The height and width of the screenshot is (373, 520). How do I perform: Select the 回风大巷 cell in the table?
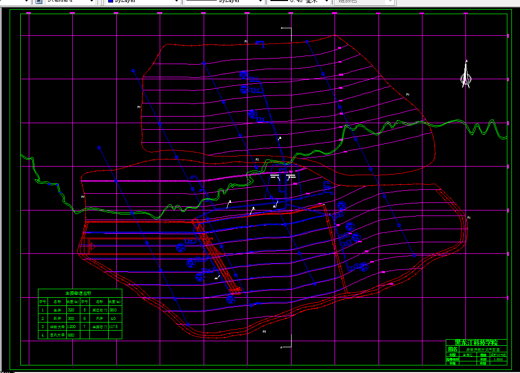click(x=57, y=335)
